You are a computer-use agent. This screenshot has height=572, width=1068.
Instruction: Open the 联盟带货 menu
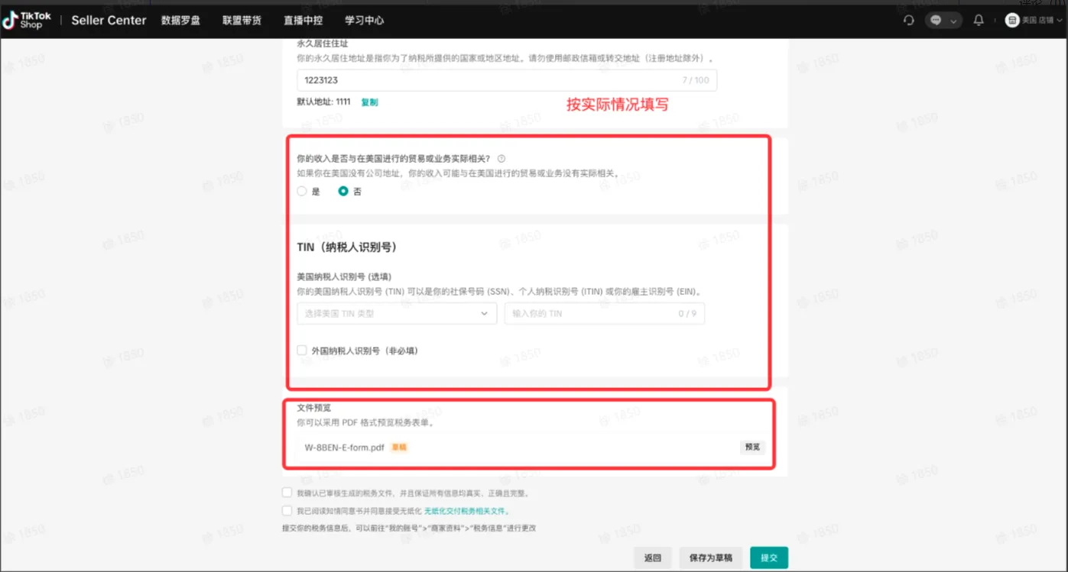point(242,21)
